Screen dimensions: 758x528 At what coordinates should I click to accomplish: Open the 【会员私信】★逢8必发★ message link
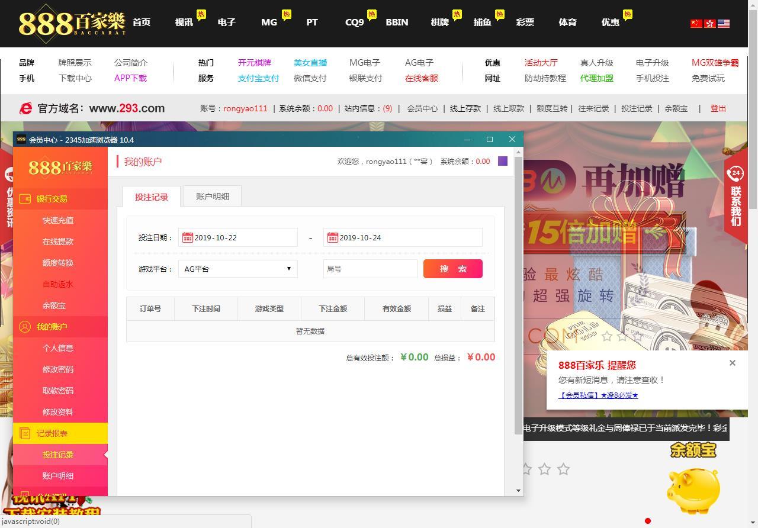coord(598,395)
